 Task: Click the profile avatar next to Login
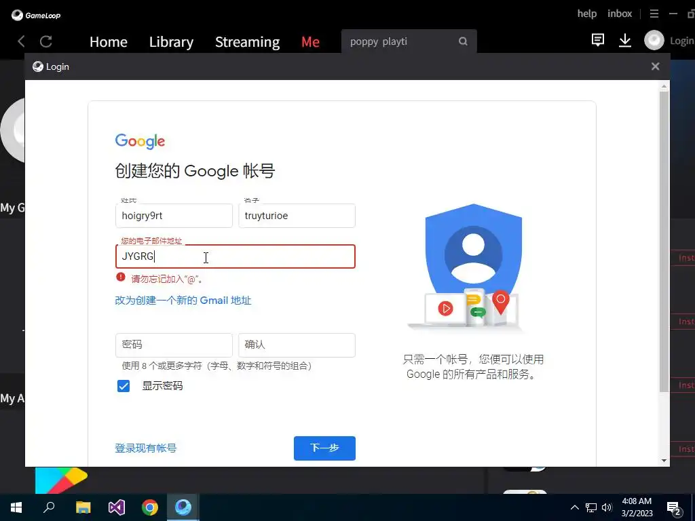654,40
